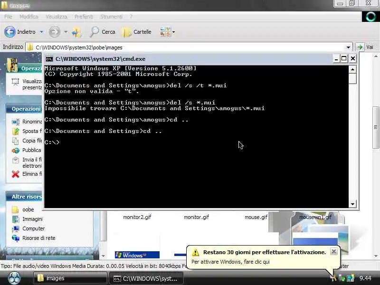Click Copia file task link
This screenshot has height=285, width=380.
click(32, 141)
